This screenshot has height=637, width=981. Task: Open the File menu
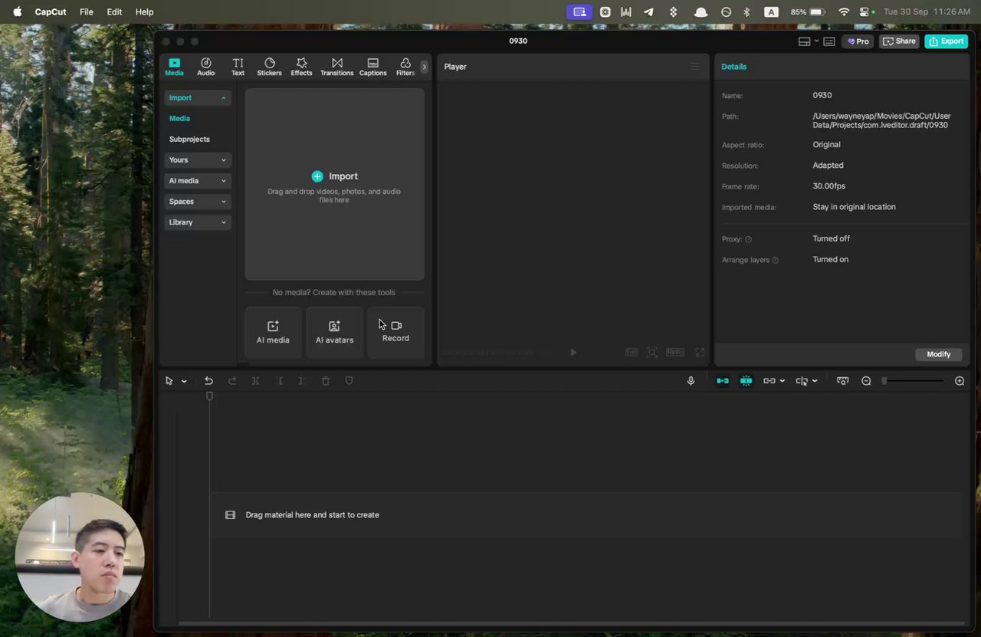(x=87, y=12)
